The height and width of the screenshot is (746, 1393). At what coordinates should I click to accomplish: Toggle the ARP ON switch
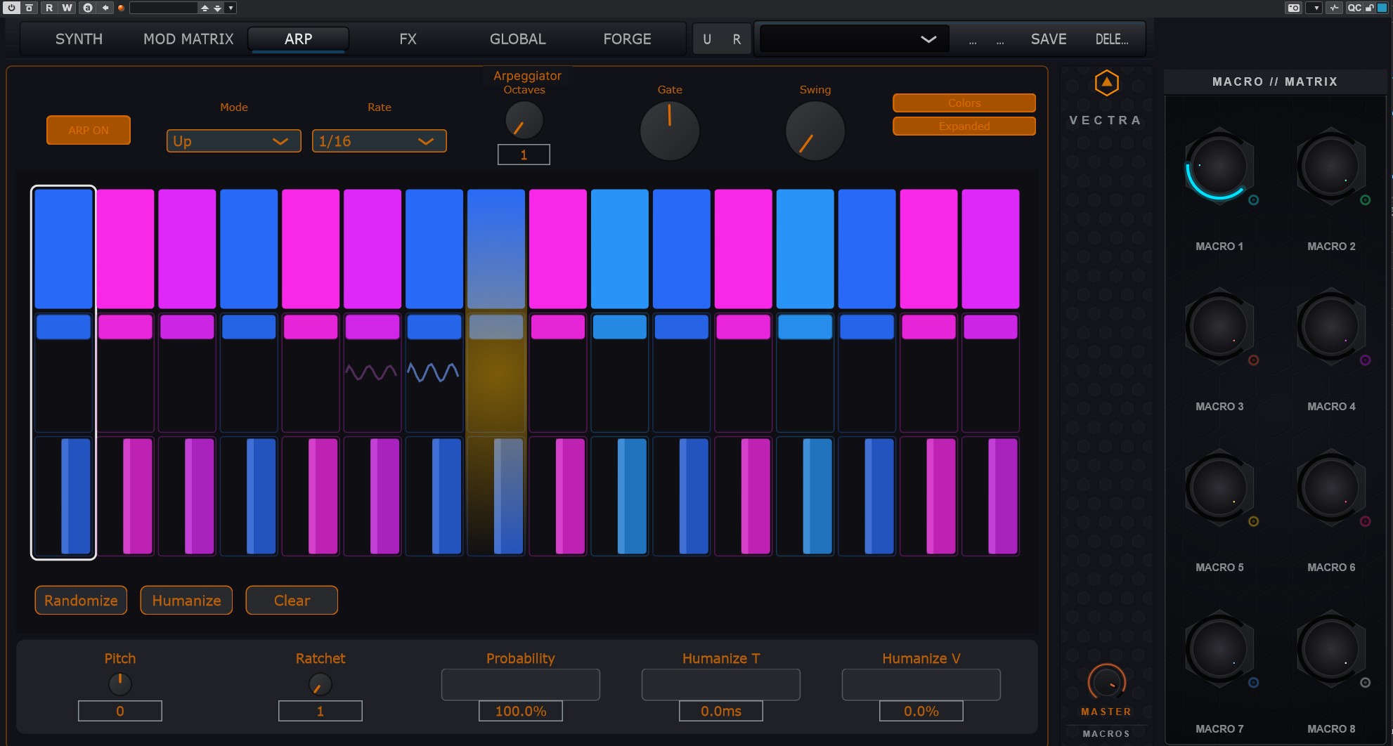(89, 130)
